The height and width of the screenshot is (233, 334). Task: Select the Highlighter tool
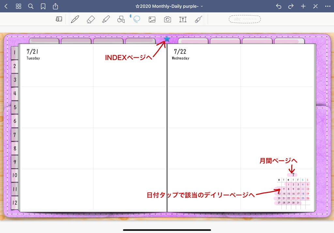[105, 19]
